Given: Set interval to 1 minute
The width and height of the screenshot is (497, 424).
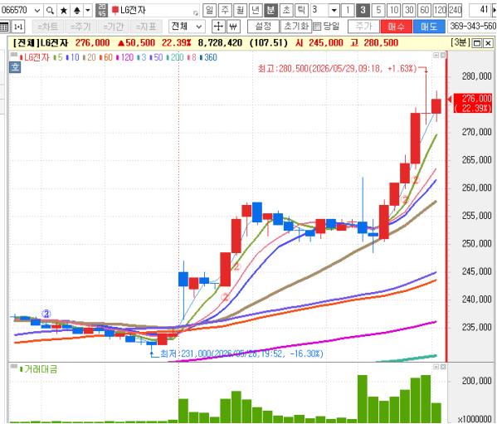Looking at the screenshot, I should (348, 10).
